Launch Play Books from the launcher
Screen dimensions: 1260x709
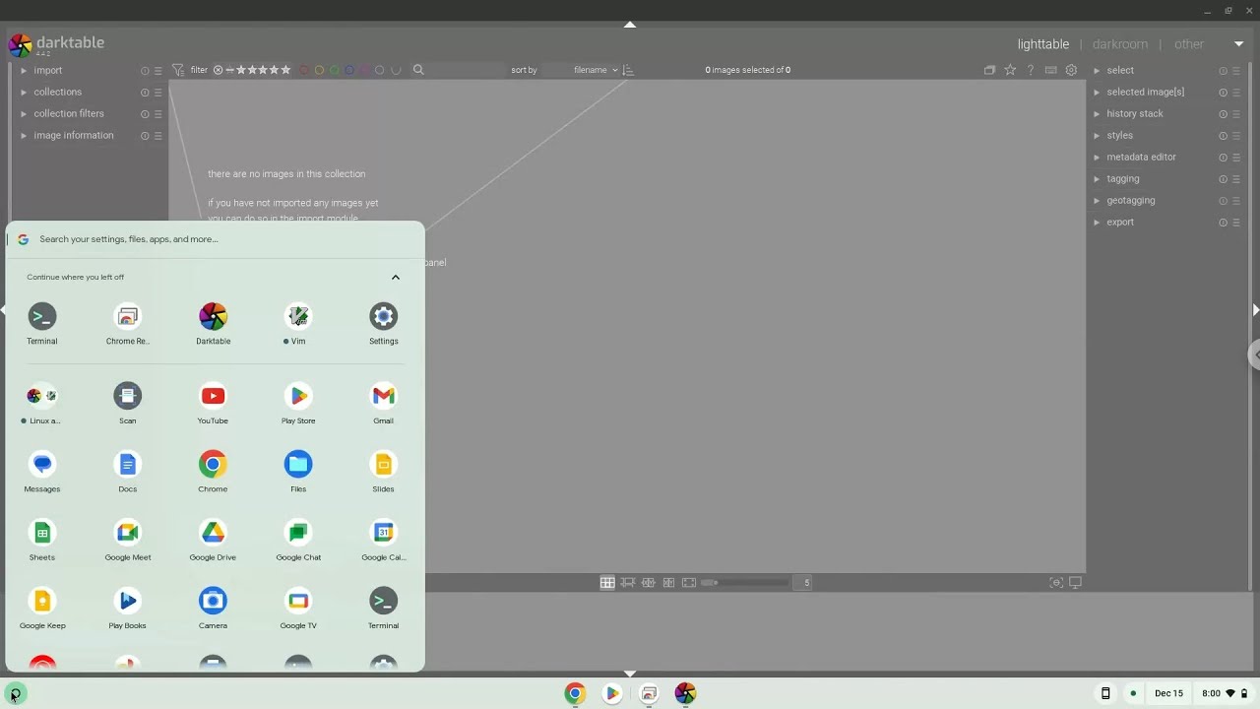point(127,609)
